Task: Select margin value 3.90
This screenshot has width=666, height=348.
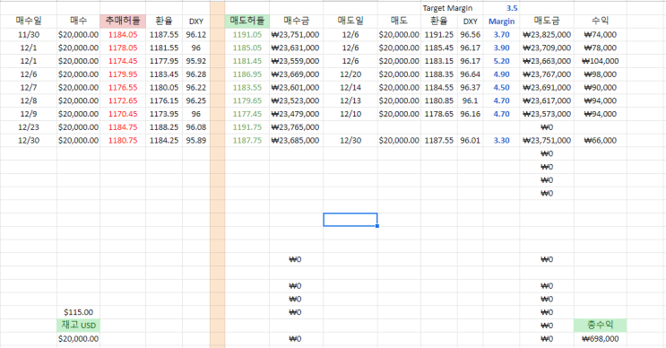Action: [x=501, y=48]
